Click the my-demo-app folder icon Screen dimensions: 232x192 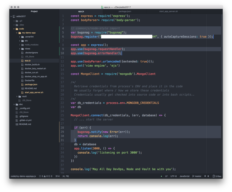pyautogui.click(x=20, y=33)
